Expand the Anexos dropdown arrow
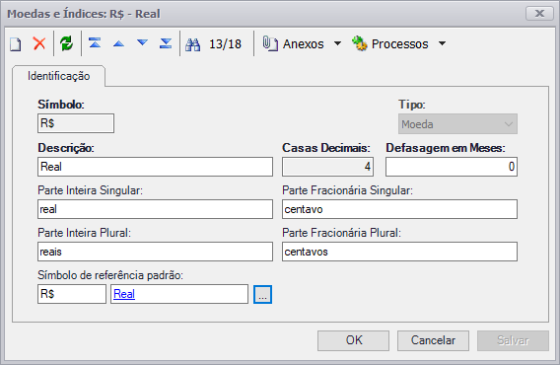Image resolution: width=560 pixels, height=365 pixels. pos(337,43)
